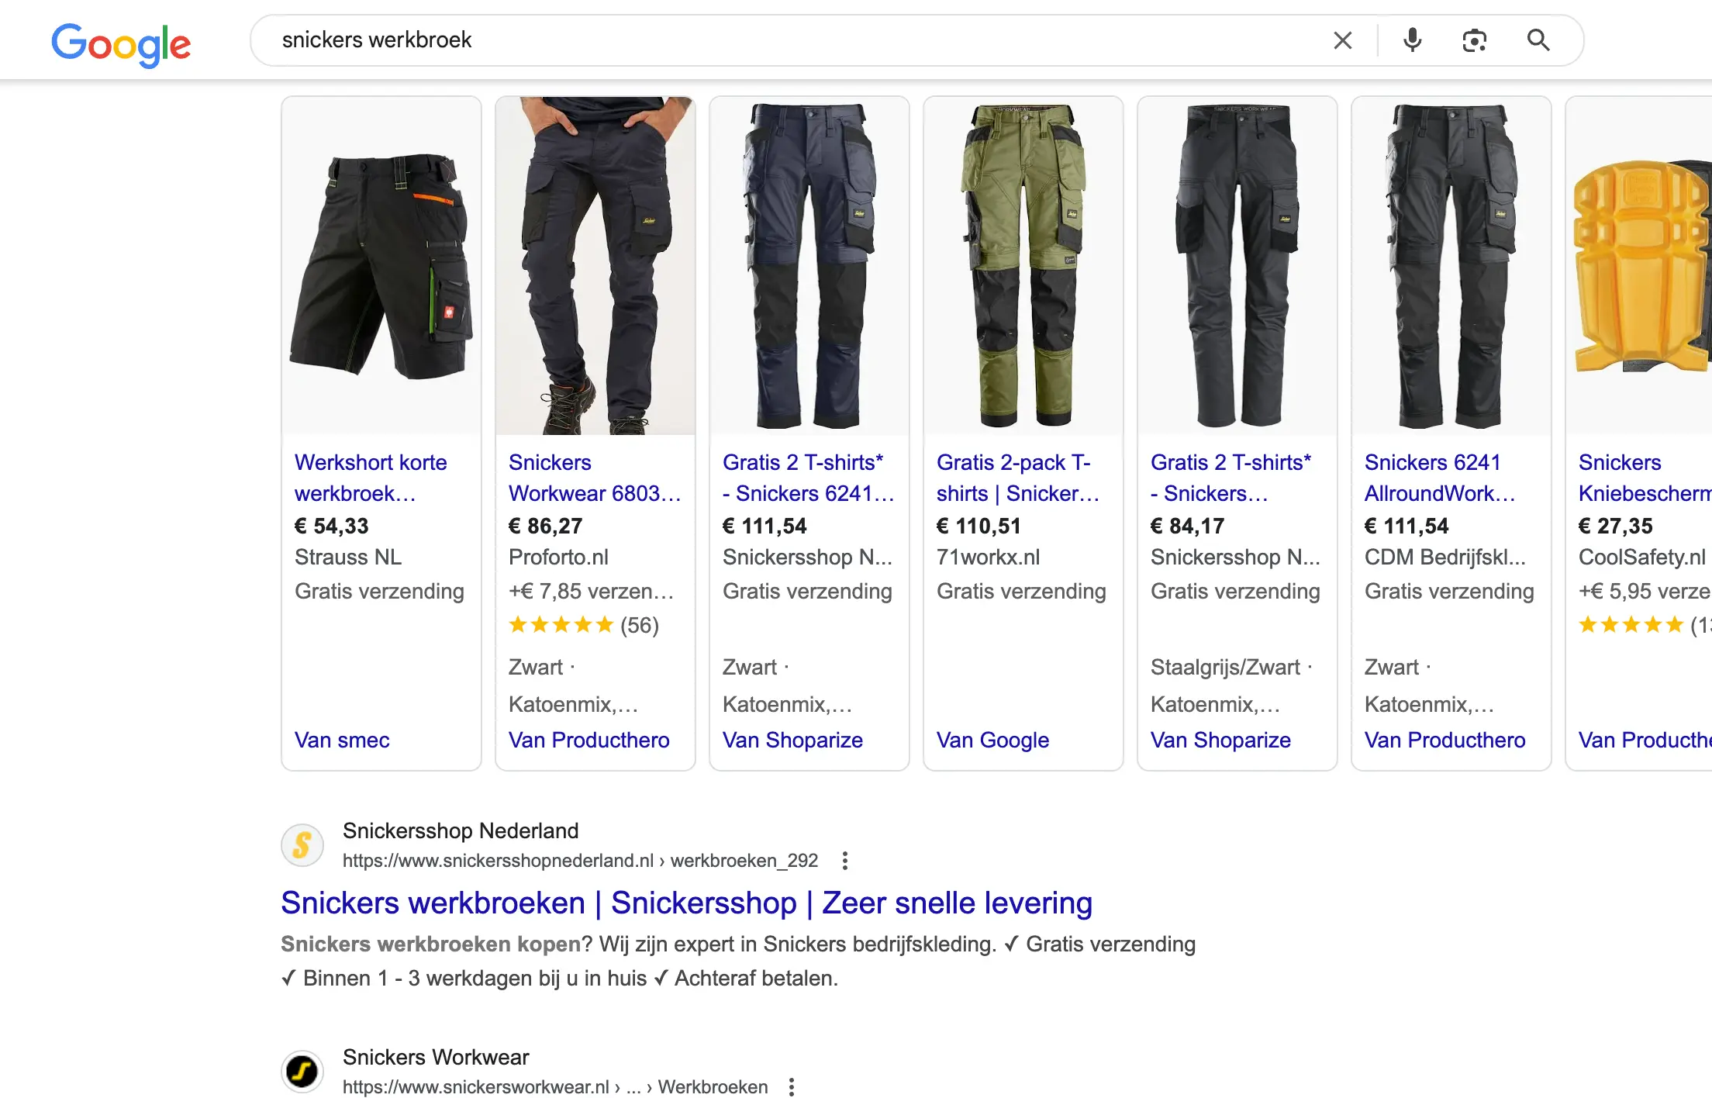Open more options menu for Snickers Workwear result
Viewport: 1712px width, 1098px height.
click(x=792, y=1087)
